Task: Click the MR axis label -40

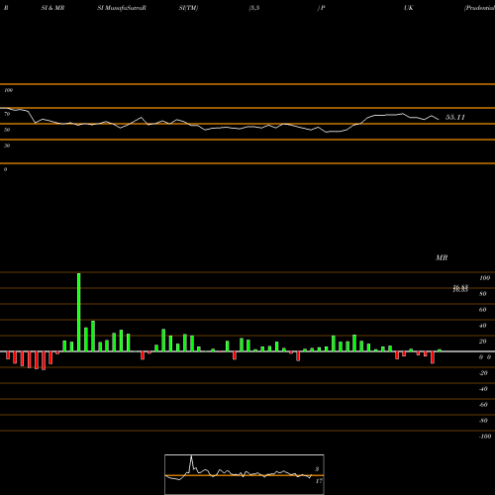Action: click(483, 389)
